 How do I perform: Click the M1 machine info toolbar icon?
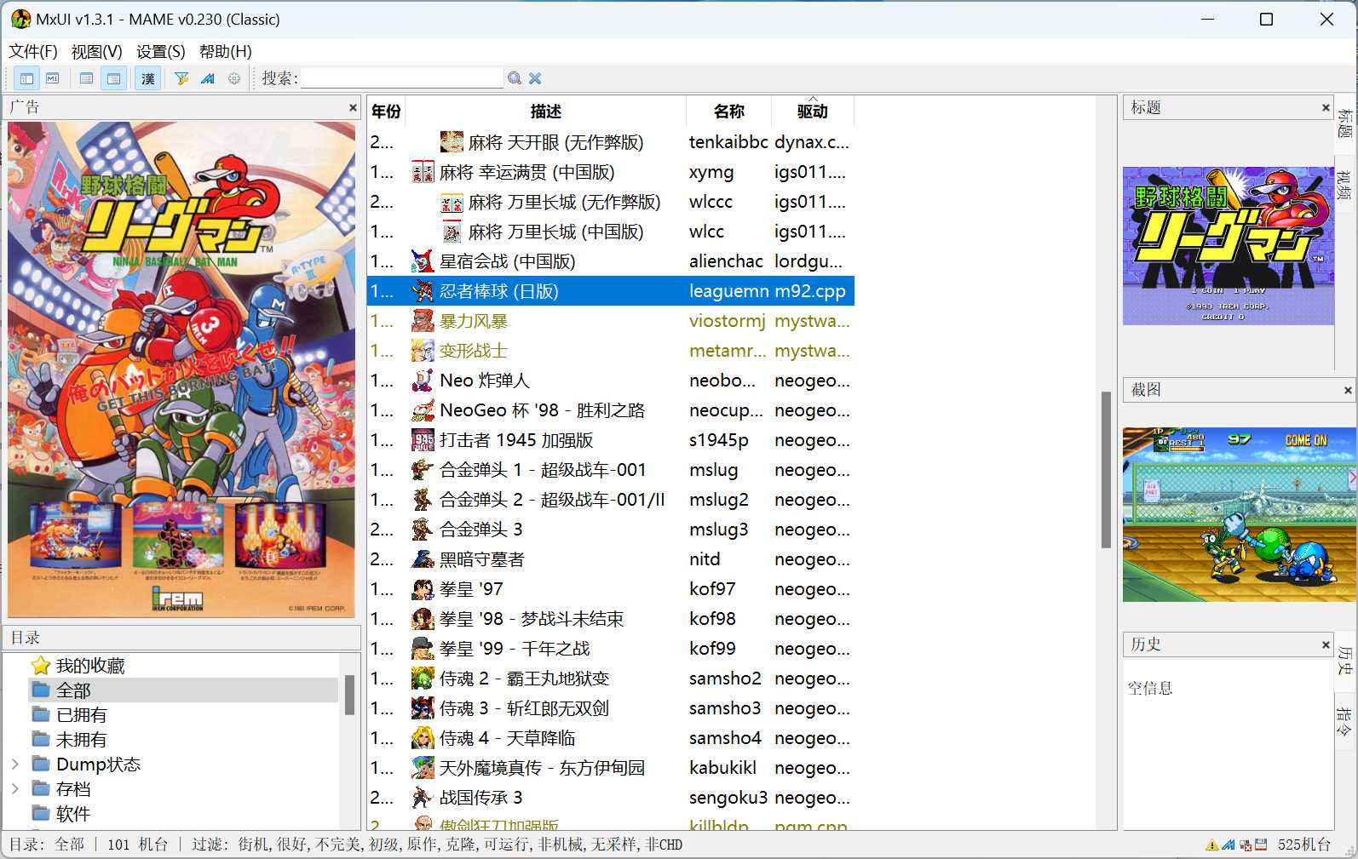point(53,78)
